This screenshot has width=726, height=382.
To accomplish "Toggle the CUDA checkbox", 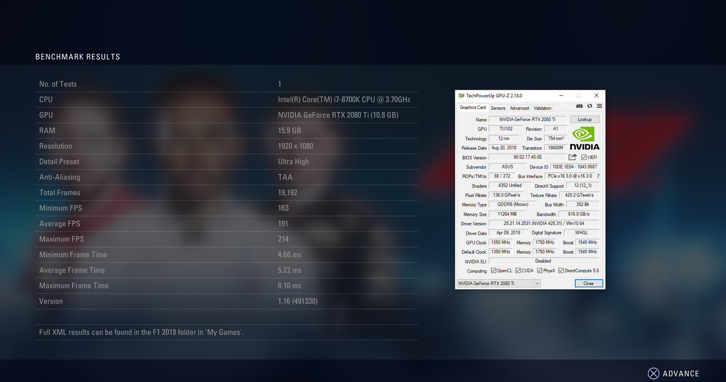I will tap(517, 271).
